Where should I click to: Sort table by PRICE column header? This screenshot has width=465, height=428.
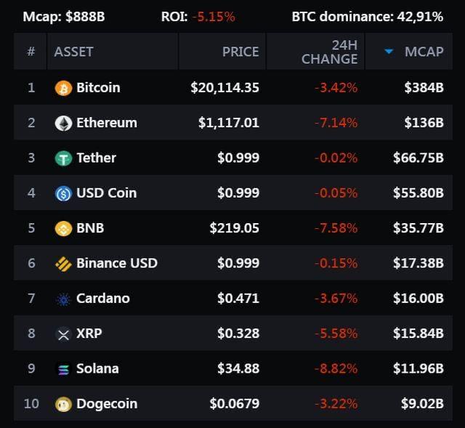click(x=240, y=52)
